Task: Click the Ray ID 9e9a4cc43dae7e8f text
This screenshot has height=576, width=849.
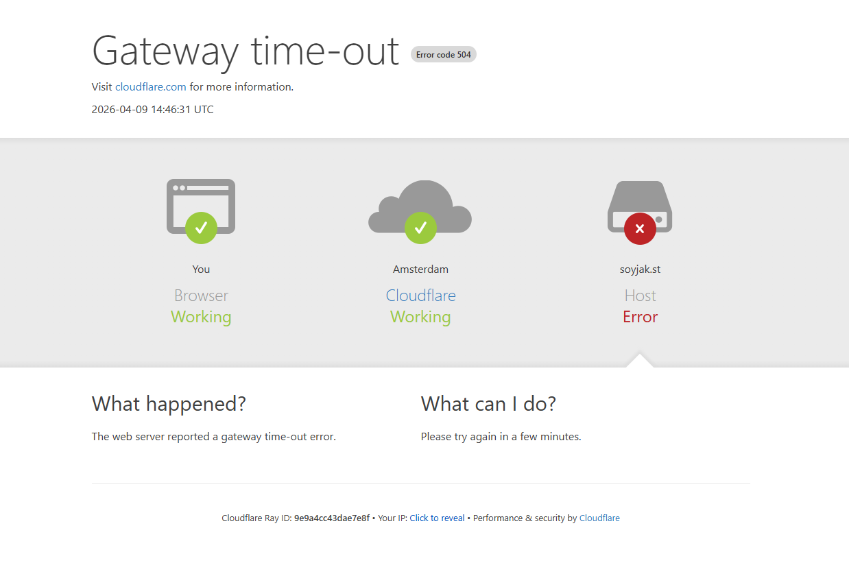Action: coord(332,518)
